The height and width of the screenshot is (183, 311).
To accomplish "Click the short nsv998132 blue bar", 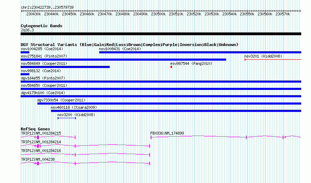I will [25, 74].
